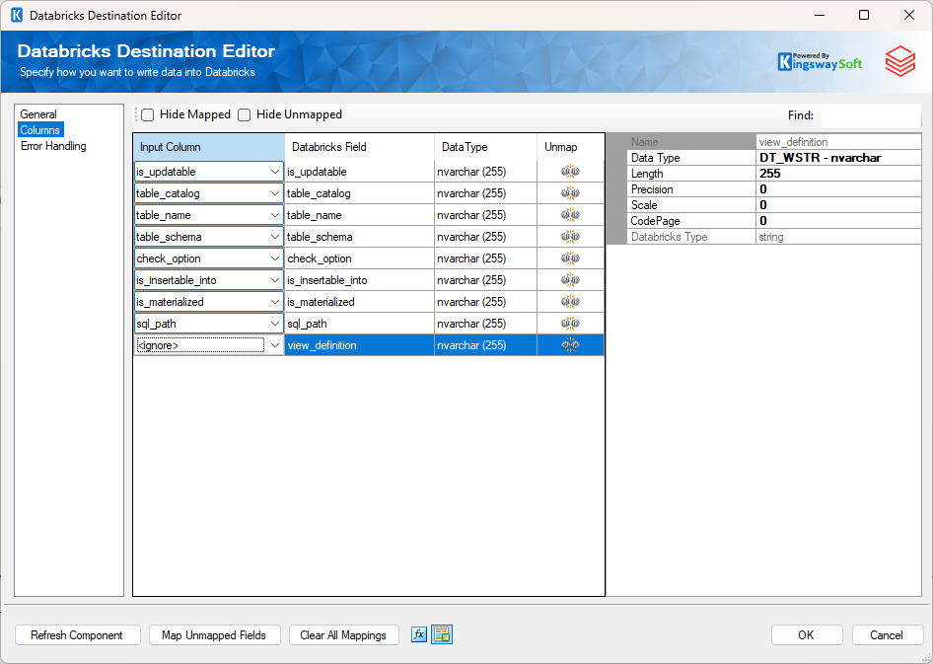Image resolution: width=933 pixels, height=664 pixels.
Task: Unmap the check_option field mapping
Action: (x=570, y=258)
